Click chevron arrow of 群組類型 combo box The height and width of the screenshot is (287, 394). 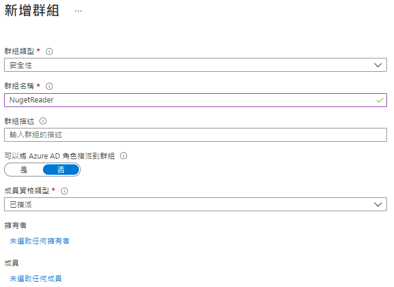coord(378,65)
